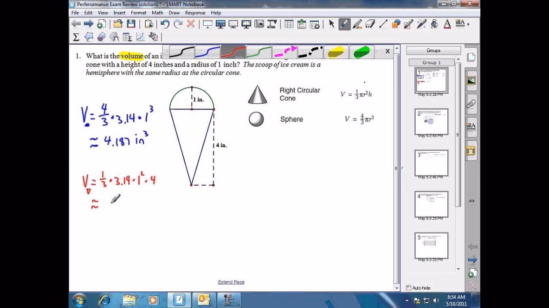Enable the Auto-hide checkbox

click(x=409, y=288)
